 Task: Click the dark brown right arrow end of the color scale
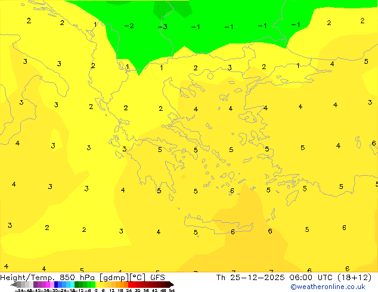coord(171,284)
